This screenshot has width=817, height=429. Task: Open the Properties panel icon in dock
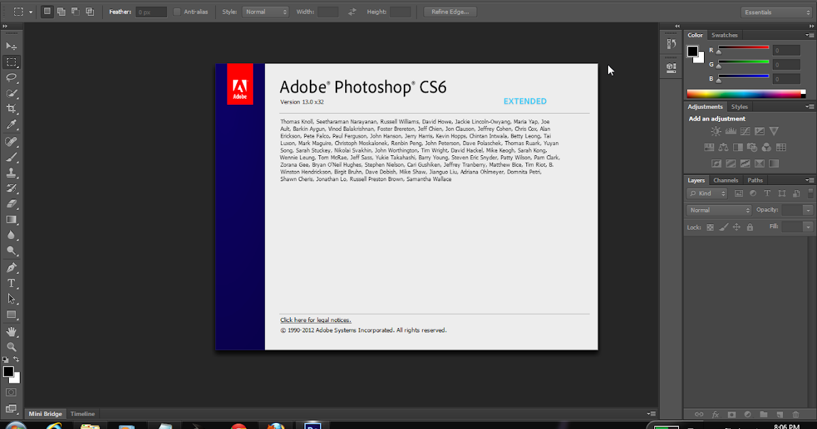click(x=671, y=67)
